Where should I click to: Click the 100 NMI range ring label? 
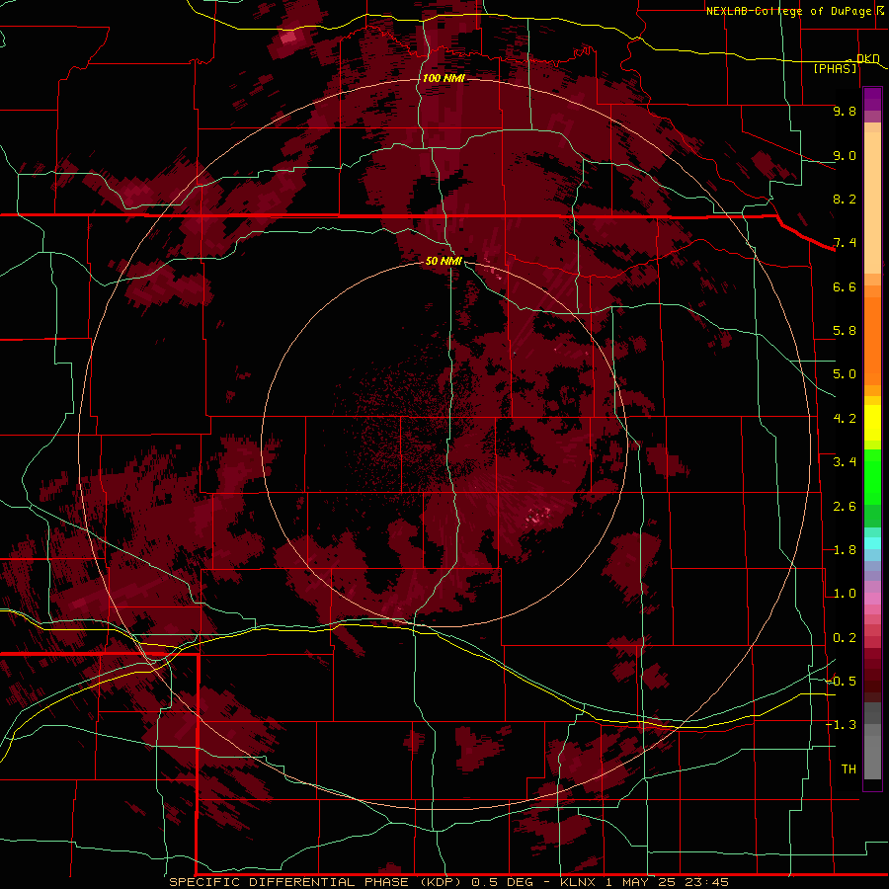tap(444, 78)
